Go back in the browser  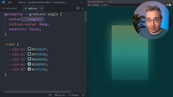(89, 5)
